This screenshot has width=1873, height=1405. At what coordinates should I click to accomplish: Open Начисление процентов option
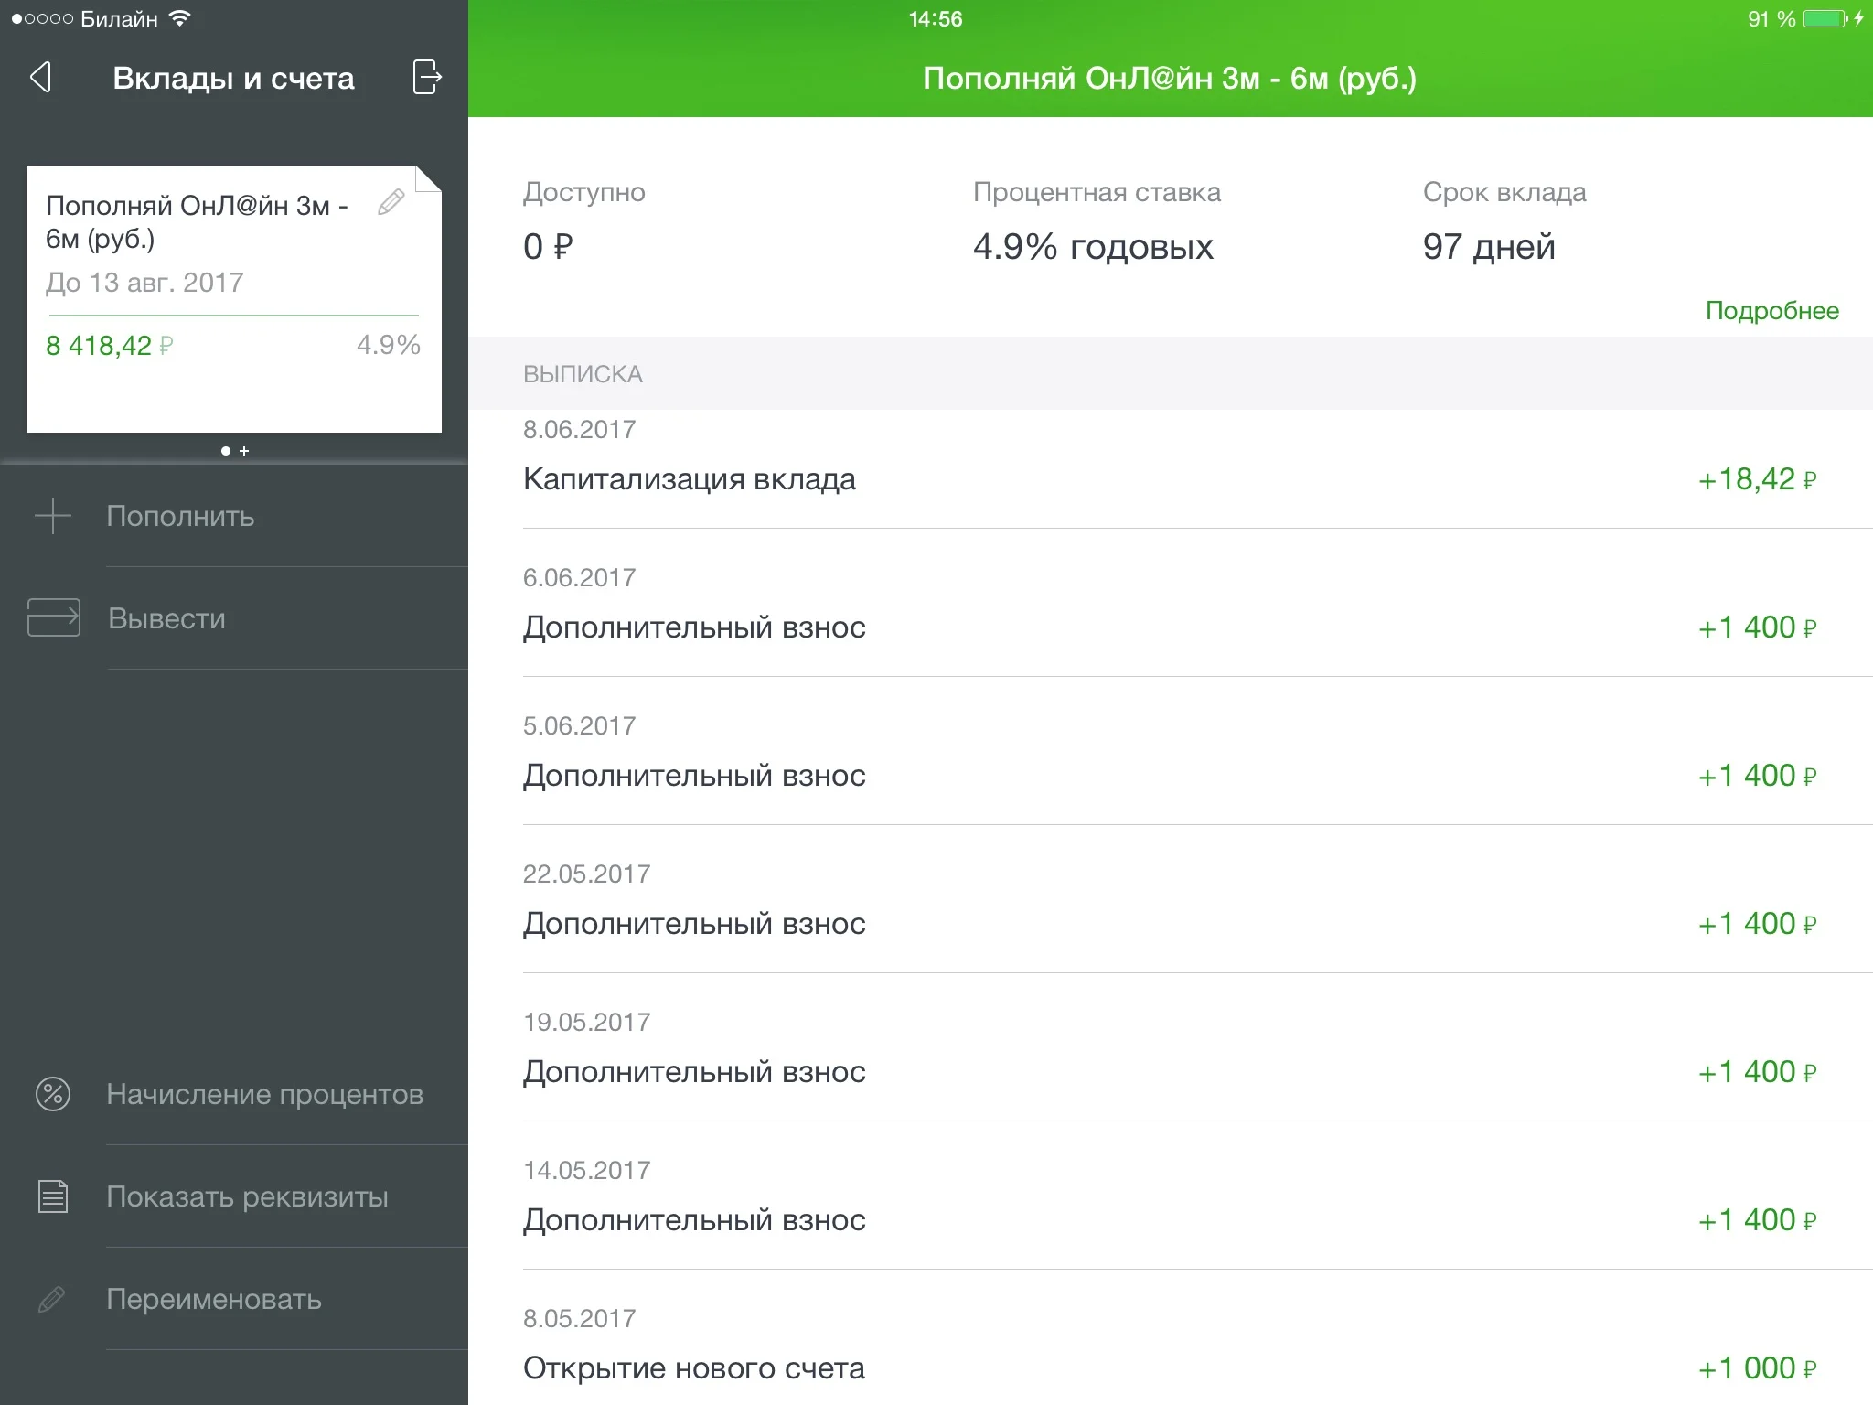tap(264, 1094)
